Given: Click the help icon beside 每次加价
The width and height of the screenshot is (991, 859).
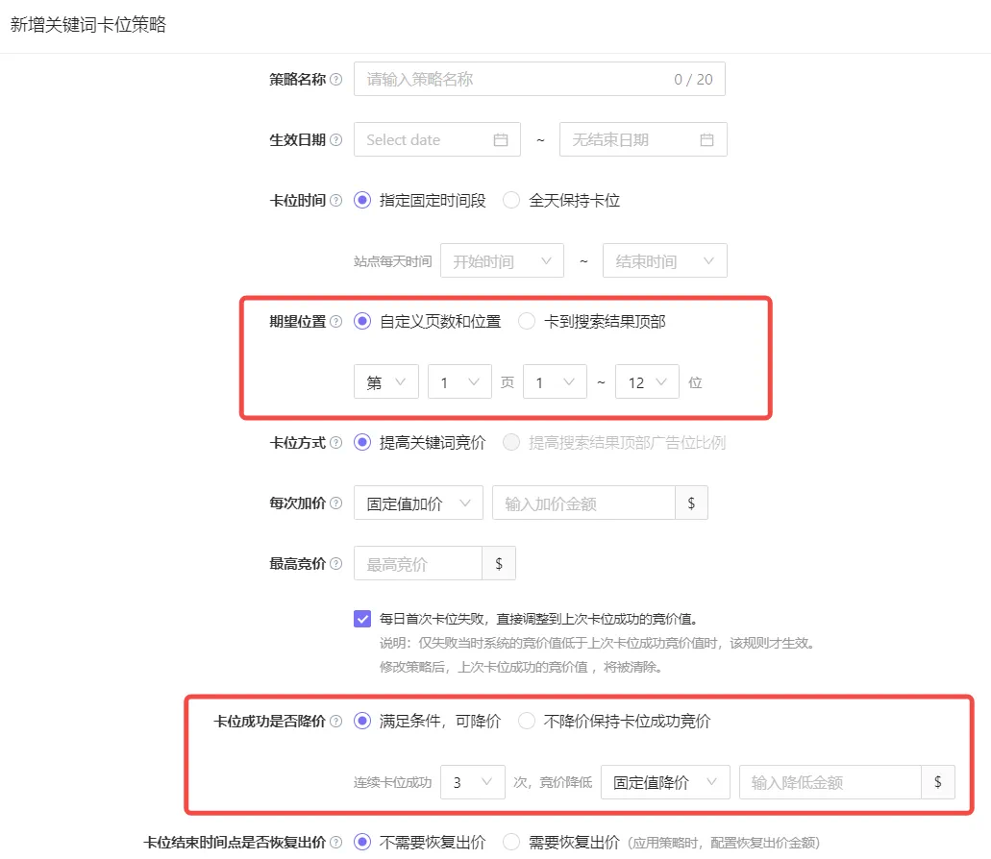Looking at the screenshot, I should [336, 503].
